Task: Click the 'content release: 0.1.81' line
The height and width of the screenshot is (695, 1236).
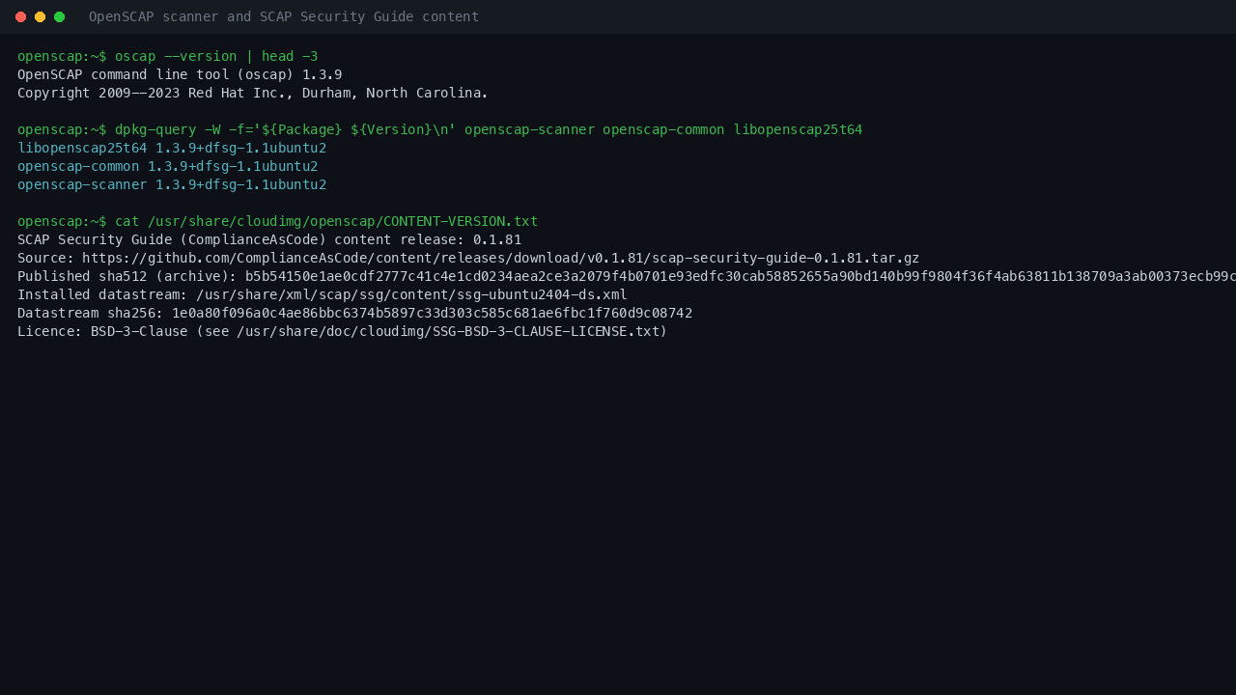Action: click(x=269, y=239)
